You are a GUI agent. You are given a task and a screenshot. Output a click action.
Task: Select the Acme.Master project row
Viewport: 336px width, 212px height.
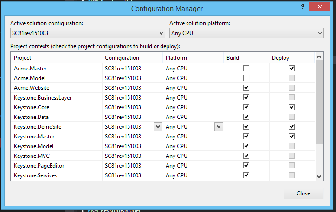coord(163,69)
